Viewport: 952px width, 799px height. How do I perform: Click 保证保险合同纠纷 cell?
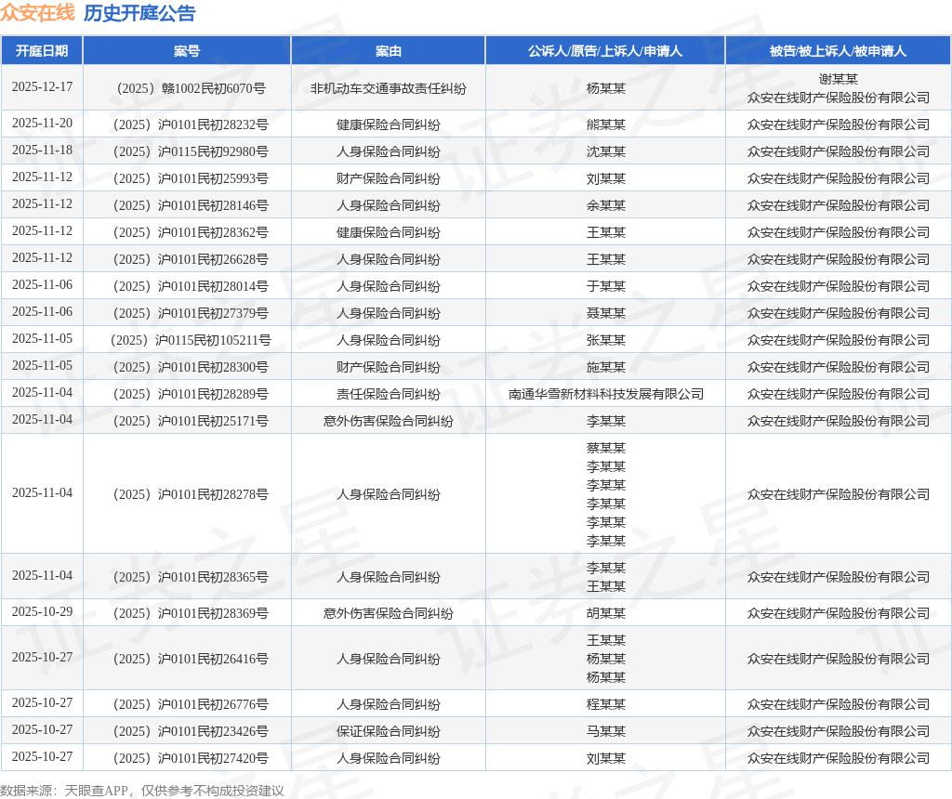(x=389, y=732)
